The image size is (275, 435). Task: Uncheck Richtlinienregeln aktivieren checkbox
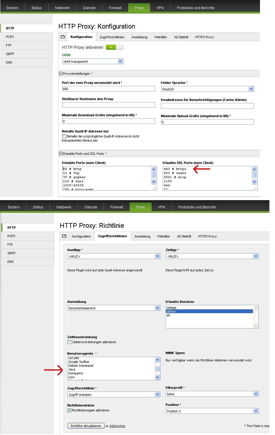click(x=69, y=411)
